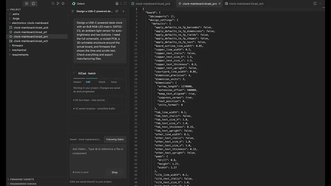
Task: Click the "units_format" entry on line 27
Action: (170, 105)
